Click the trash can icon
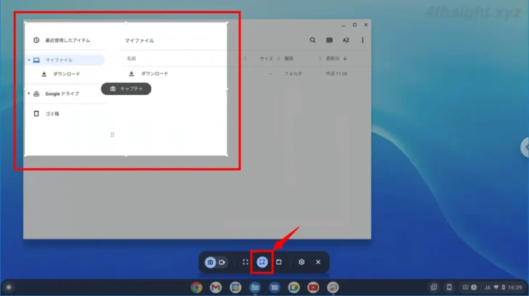529x296 pixels. tap(36, 114)
